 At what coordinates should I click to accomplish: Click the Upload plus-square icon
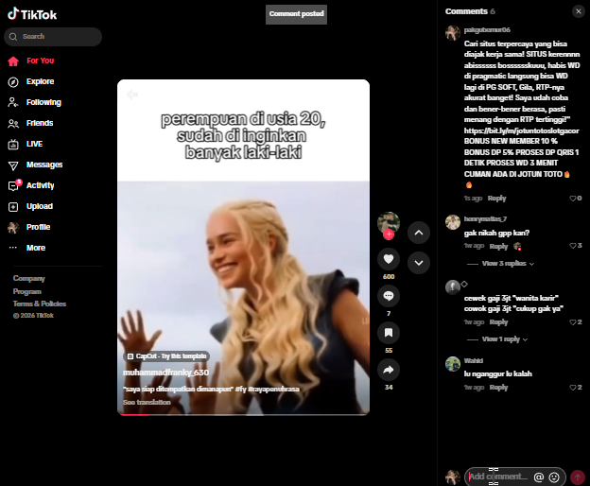tap(13, 206)
